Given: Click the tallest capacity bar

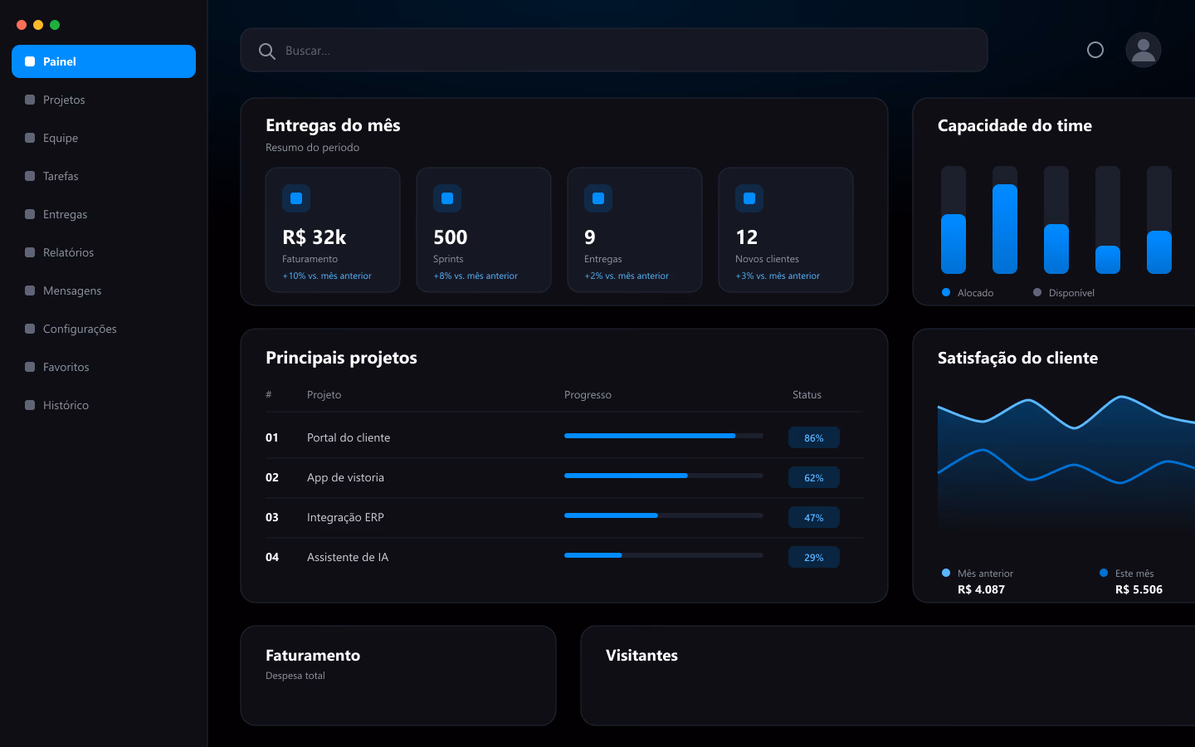Looking at the screenshot, I should (1005, 229).
